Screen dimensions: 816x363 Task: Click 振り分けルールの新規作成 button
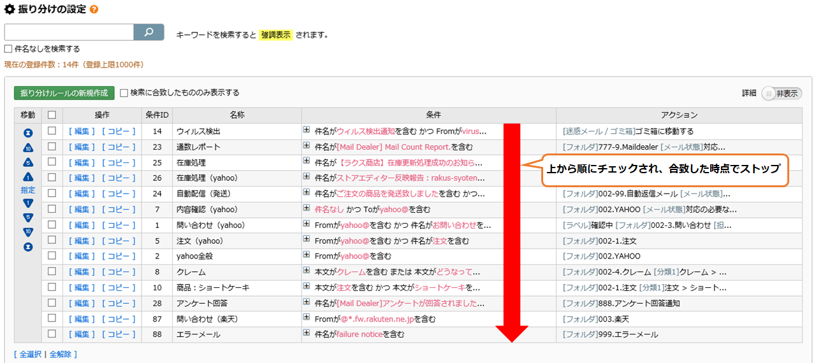pos(64,93)
